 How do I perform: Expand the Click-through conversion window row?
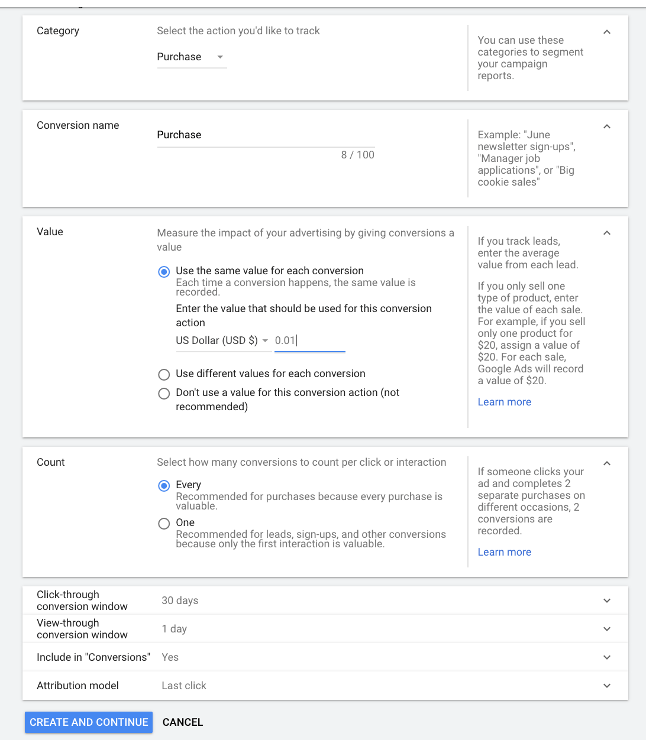(x=606, y=600)
